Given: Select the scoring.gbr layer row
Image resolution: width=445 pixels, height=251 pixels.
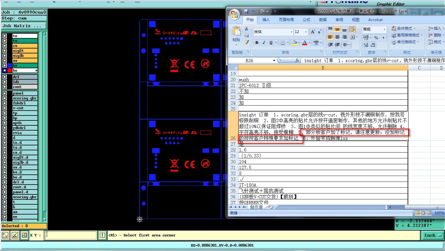Looking at the screenshot, I should 25,98.
